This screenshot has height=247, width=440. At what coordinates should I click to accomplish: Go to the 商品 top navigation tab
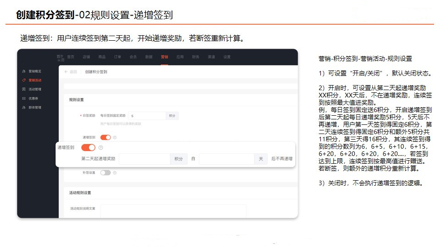tap(102, 57)
